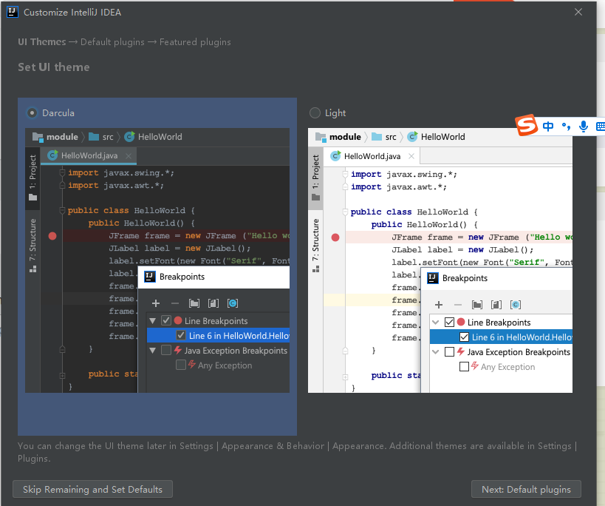The width and height of the screenshot is (605, 506).
Task: Select the Light theme radio button
Action: [x=315, y=113]
